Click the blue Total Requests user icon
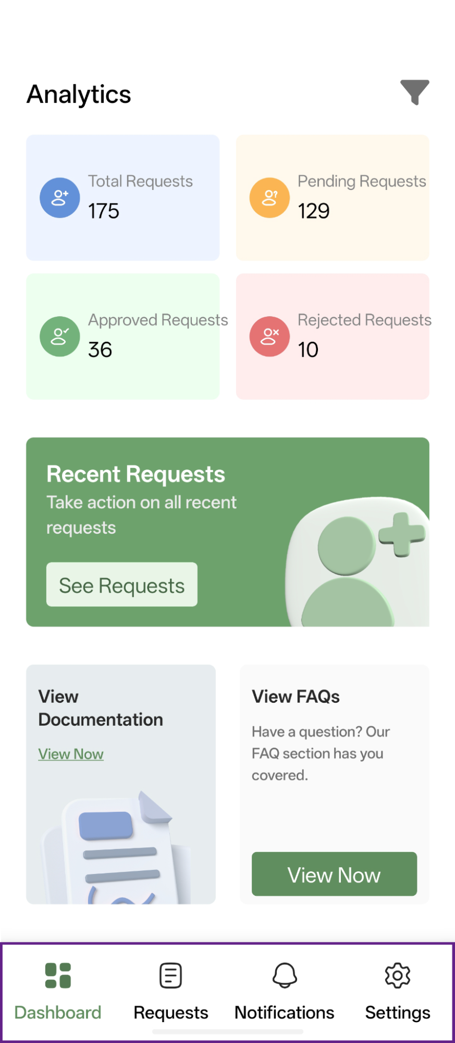 point(60,198)
